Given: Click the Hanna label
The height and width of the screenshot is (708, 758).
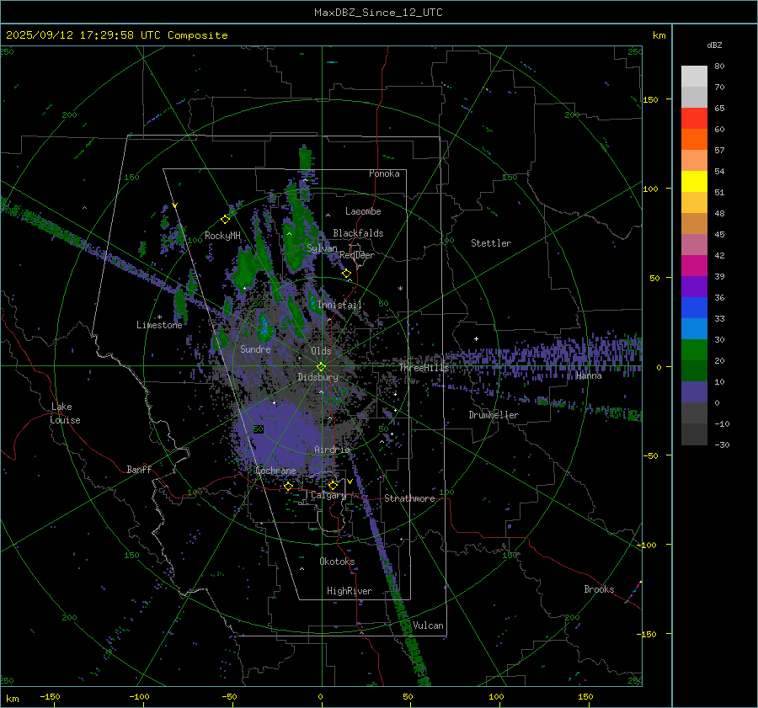Looking at the screenshot, I should pos(589,375).
